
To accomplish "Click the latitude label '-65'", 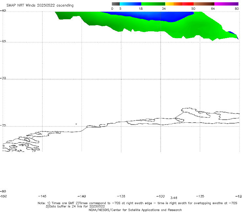I will coord(3,41).
